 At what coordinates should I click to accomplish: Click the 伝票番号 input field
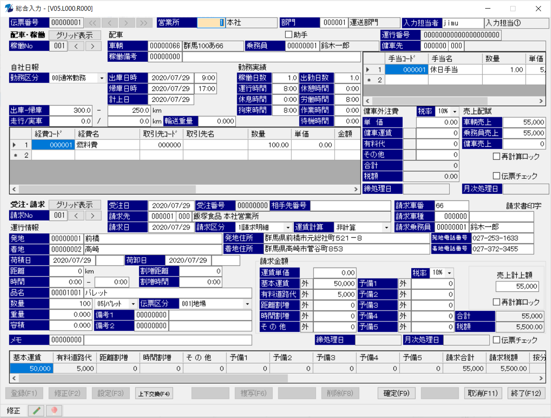66,23
